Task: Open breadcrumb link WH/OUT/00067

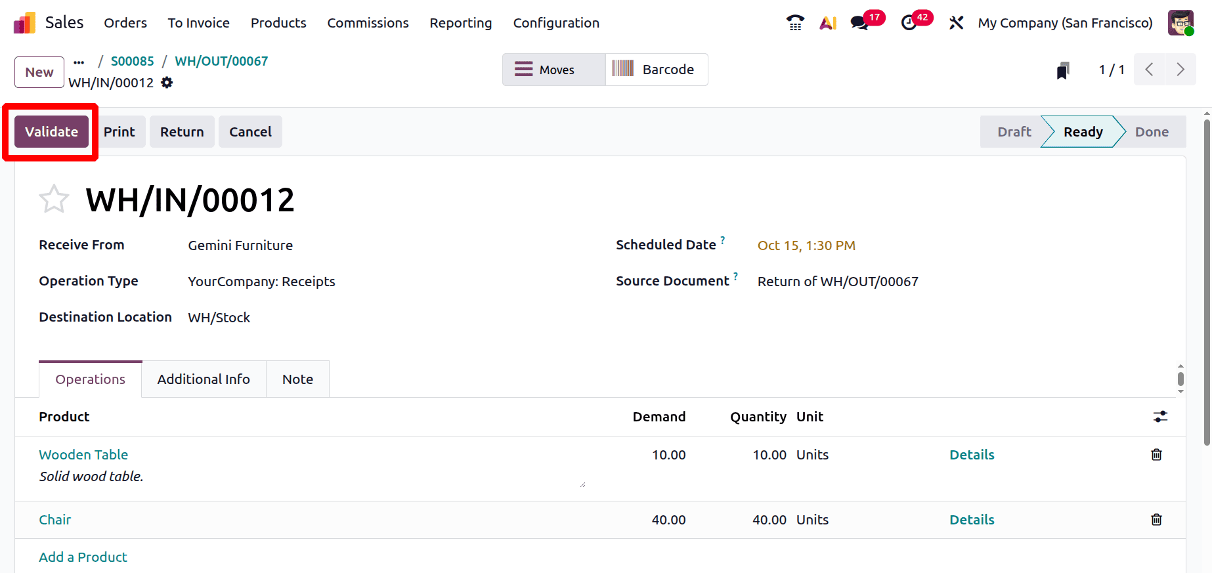Action: point(221,61)
